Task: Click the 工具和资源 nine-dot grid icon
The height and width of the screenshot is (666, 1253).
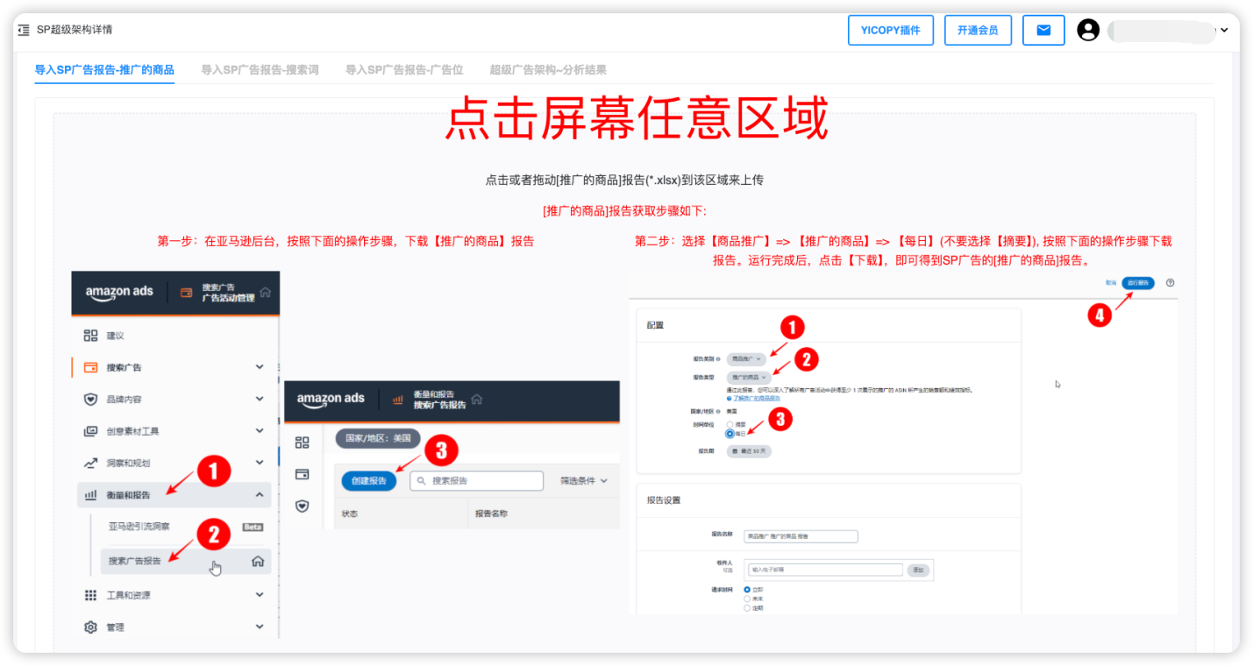Action: pyautogui.click(x=90, y=595)
